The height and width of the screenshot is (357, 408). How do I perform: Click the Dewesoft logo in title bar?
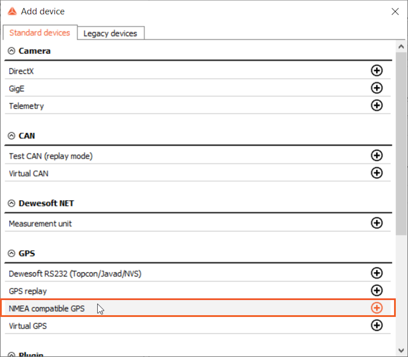tap(12, 11)
